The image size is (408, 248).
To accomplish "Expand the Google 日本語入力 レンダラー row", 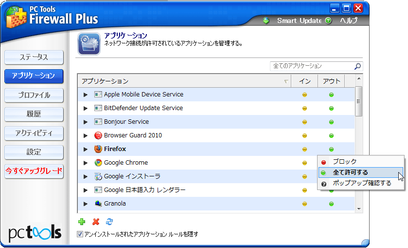I will (x=86, y=190).
